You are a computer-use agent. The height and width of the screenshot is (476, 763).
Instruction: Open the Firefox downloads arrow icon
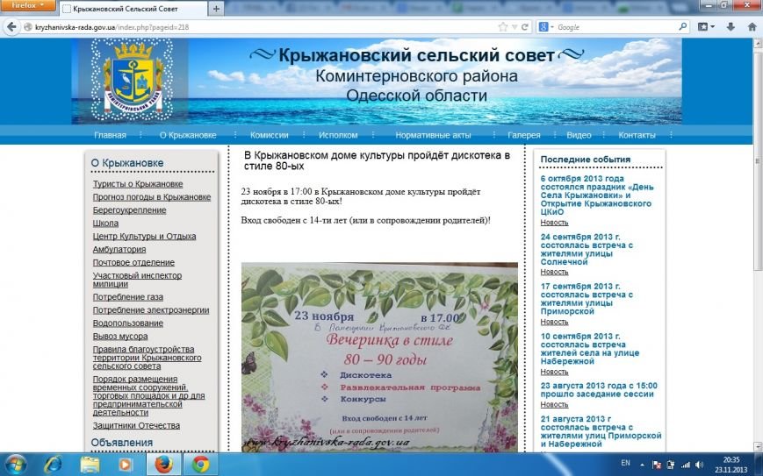(x=731, y=27)
